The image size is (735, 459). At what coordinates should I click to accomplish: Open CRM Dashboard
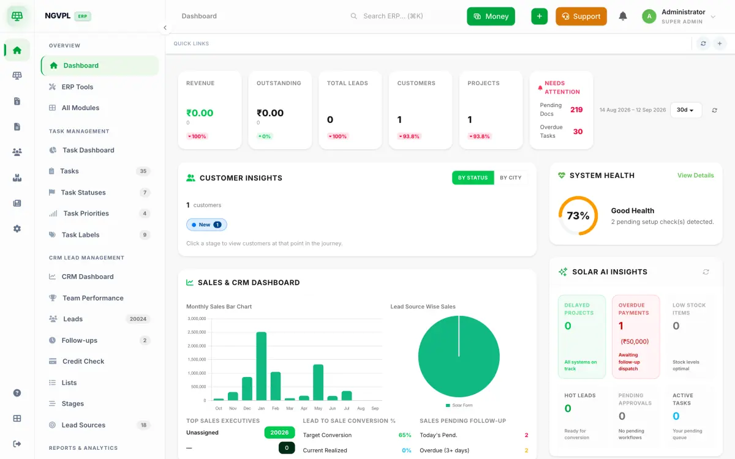click(100, 277)
